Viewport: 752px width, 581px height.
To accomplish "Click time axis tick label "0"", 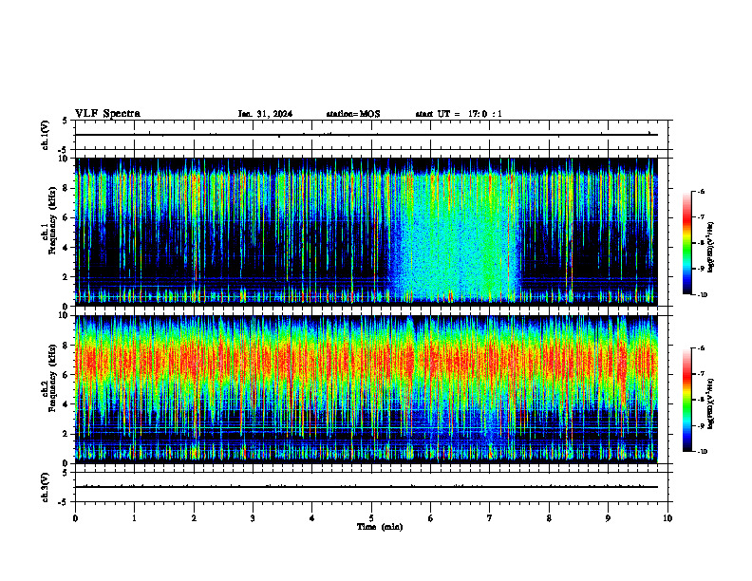I will [75, 518].
